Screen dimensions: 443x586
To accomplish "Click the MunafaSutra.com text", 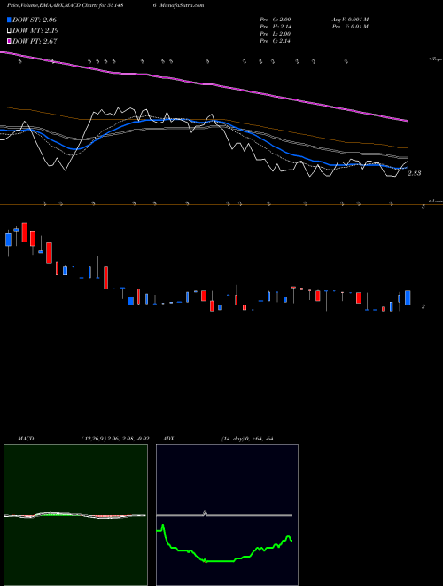I will (183, 5).
